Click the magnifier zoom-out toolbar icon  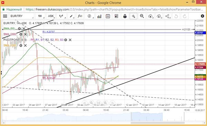(x=142, y=16)
